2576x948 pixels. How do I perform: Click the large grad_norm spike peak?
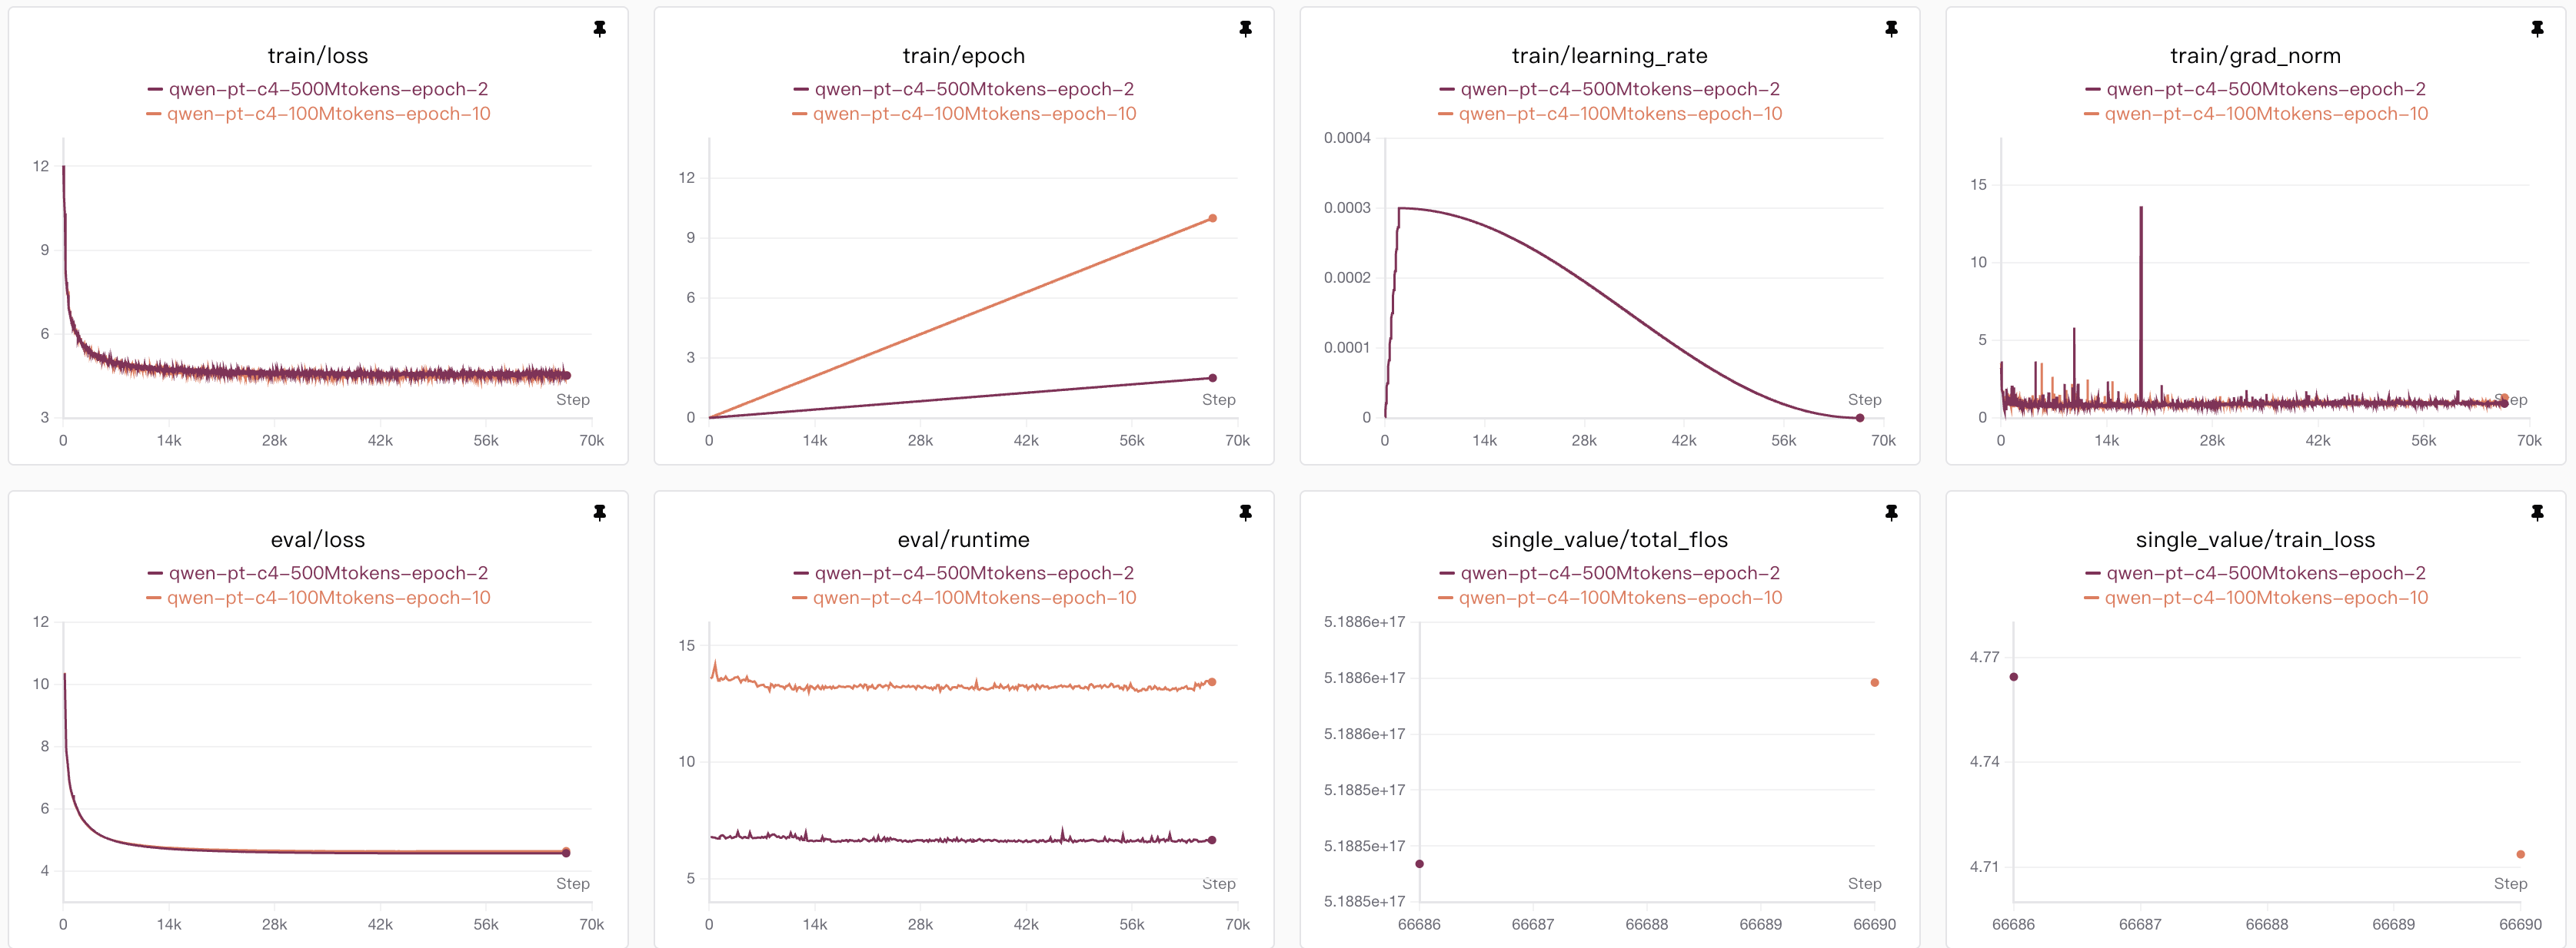click(x=2141, y=207)
